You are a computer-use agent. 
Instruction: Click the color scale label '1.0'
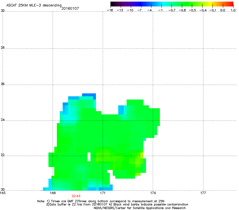pyautogui.click(x=233, y=10)
